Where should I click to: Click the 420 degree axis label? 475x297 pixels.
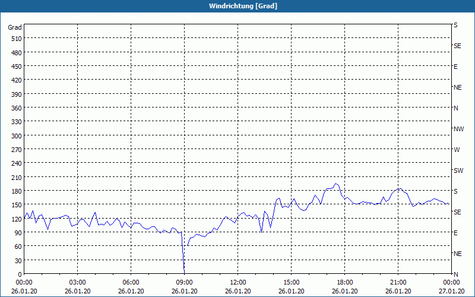(17, 80)
